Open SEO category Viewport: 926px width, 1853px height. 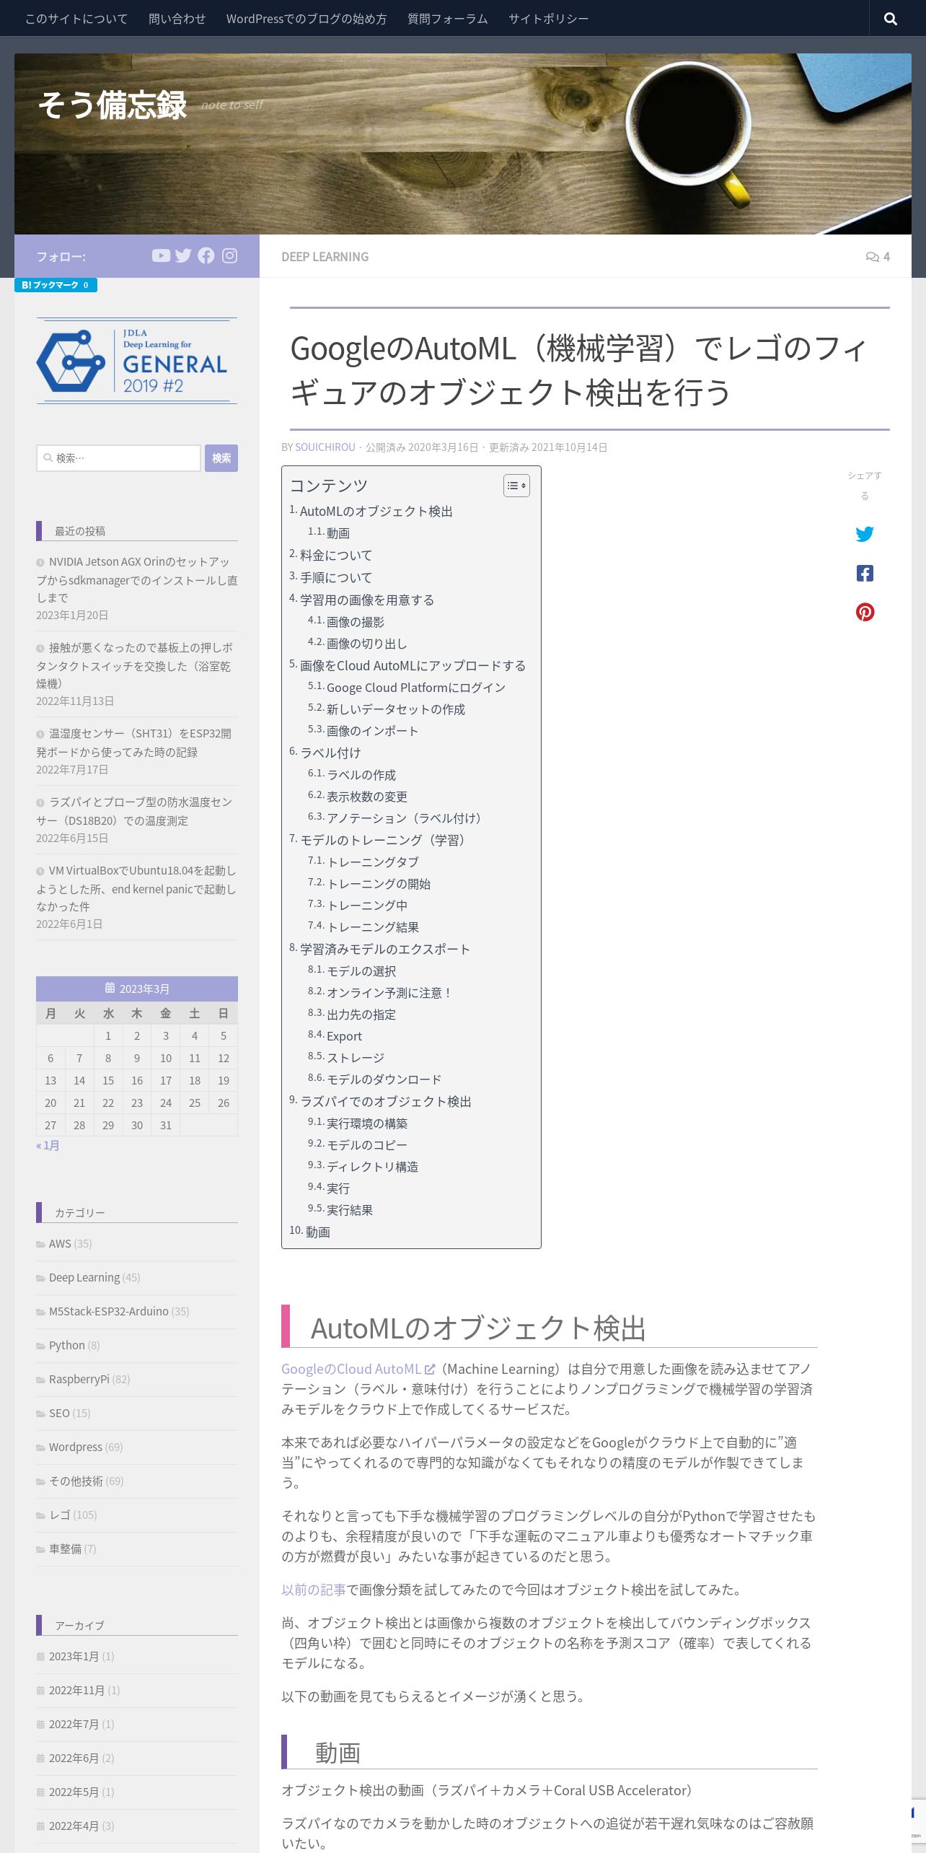click(x=59, y=1413)
